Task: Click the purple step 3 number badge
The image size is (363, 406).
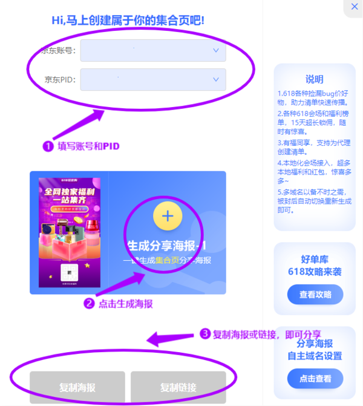Action: [205, 333]
